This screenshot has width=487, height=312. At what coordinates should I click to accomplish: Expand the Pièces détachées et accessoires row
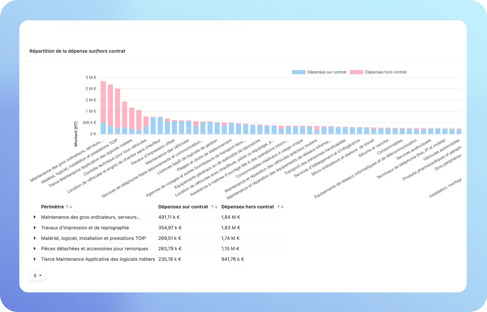pos(35,249)
